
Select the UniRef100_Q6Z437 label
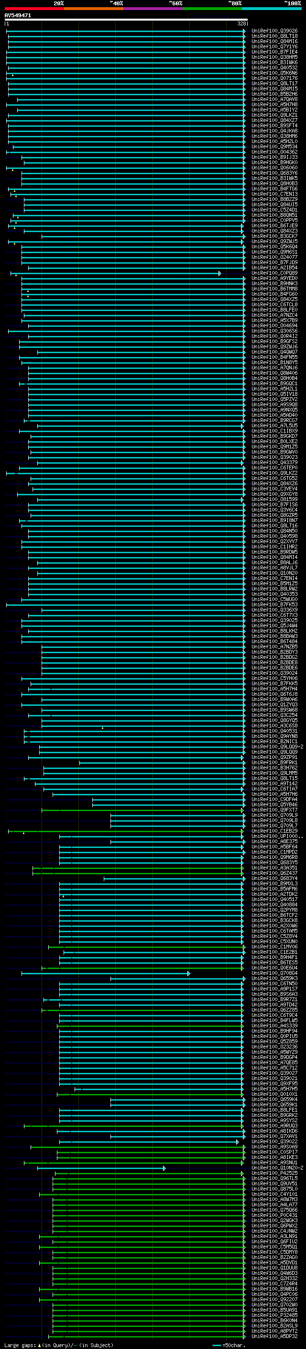(274, 873)
